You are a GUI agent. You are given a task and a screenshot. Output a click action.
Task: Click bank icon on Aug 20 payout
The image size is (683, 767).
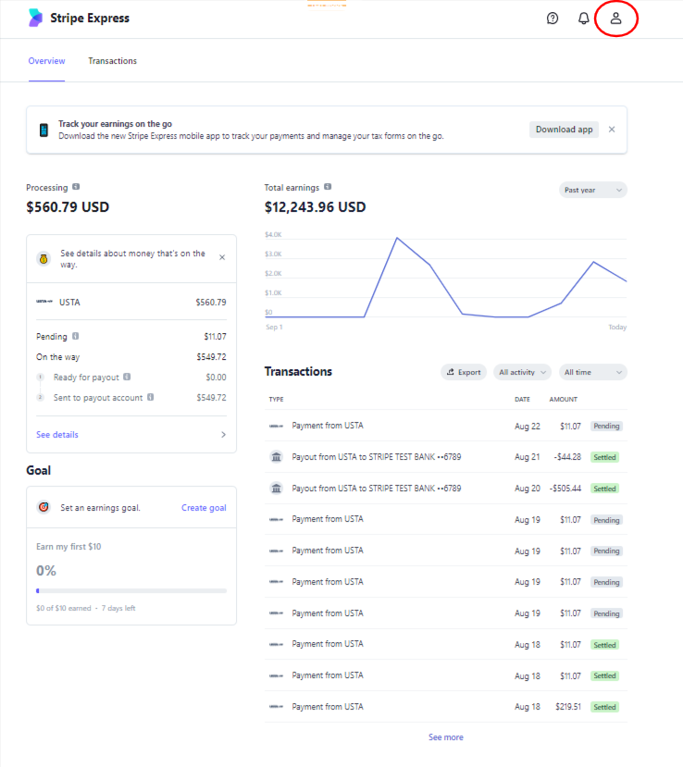pyautogui.click(x=277, y=489)
